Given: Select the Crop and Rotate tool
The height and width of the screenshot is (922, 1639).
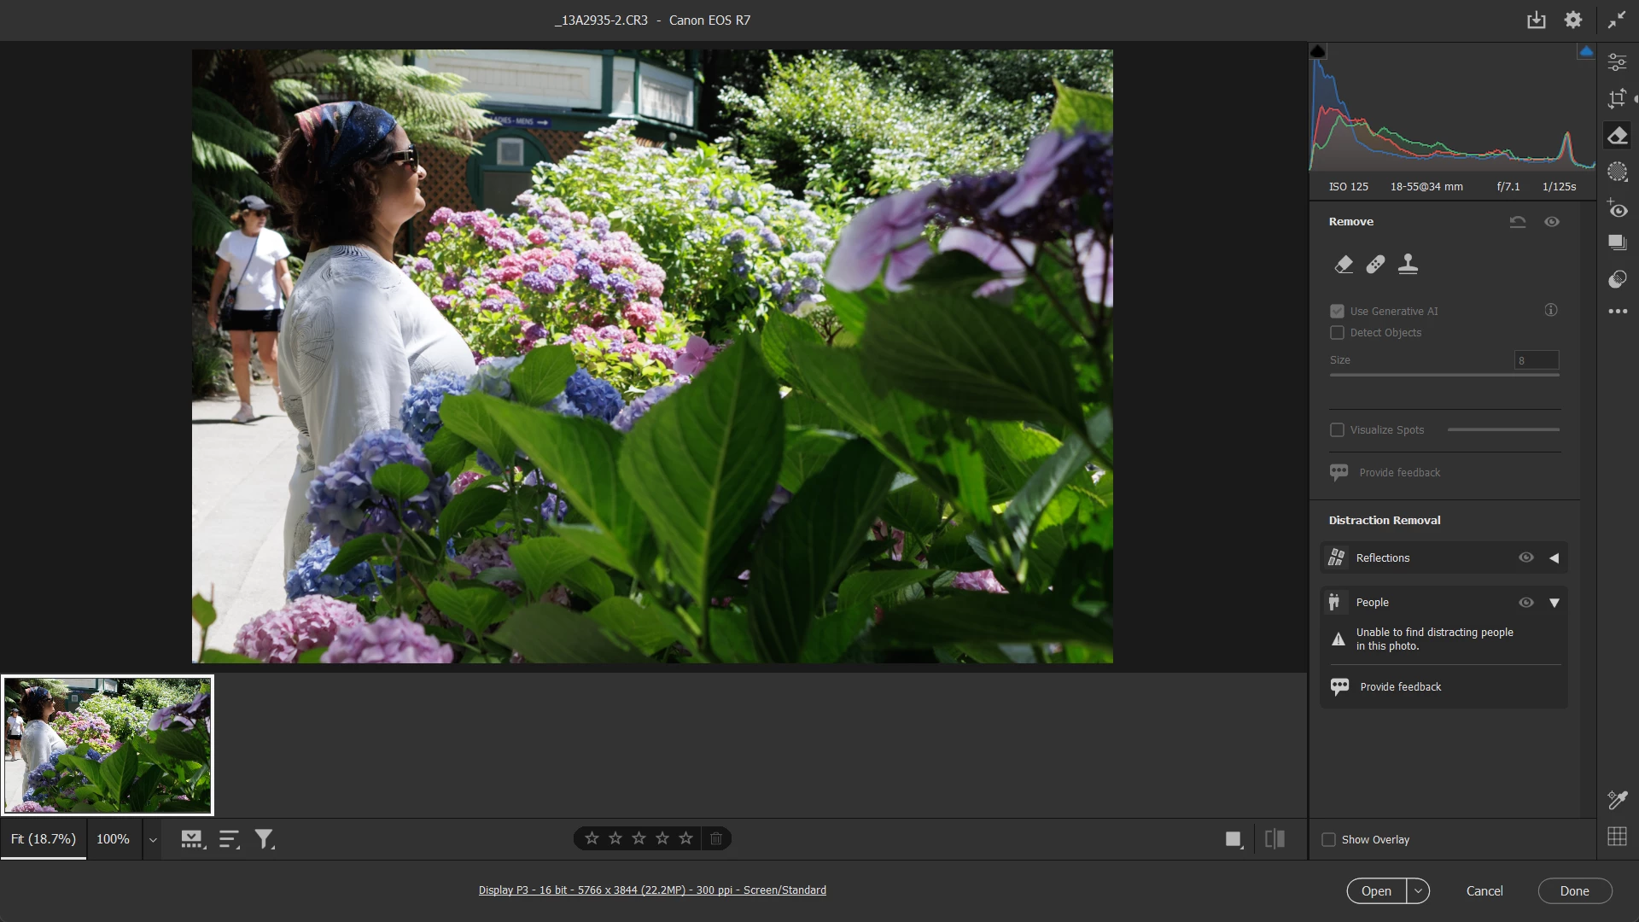Looking at the screenshot, I should 1617,99.
